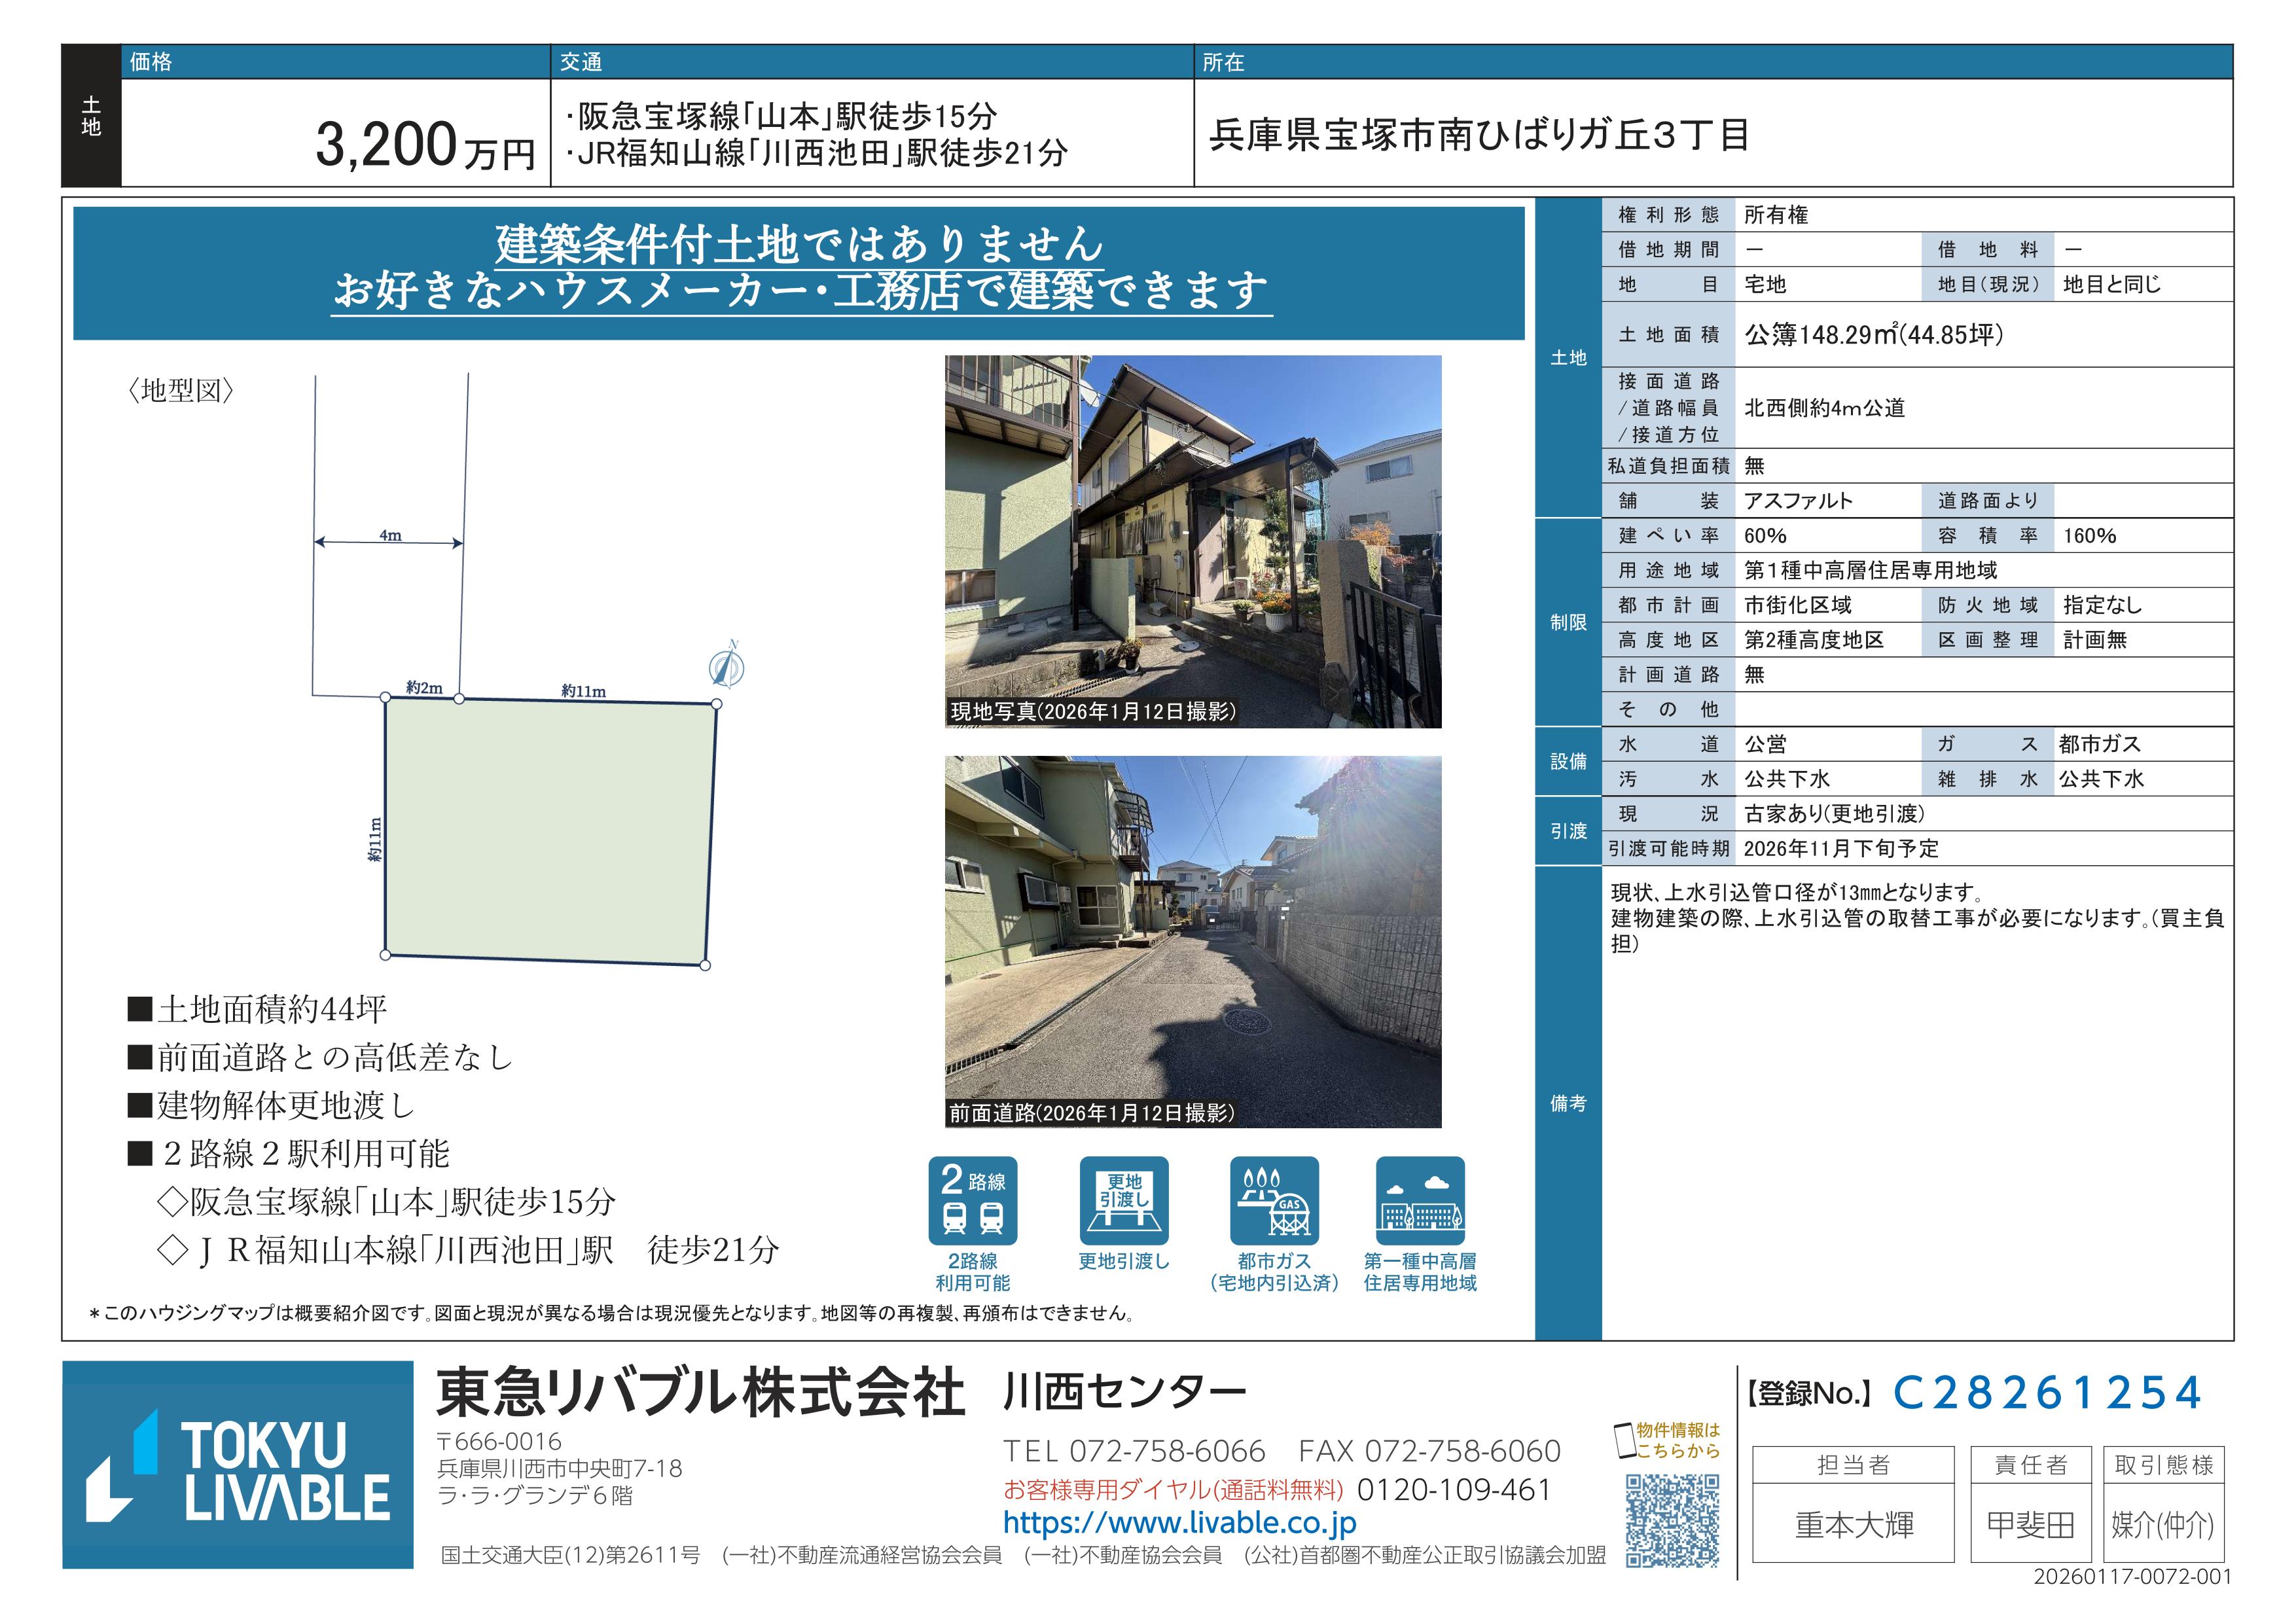Click the toll-free number 0120-109-461
The height and width of the screenshot is (1623, 2296).
(x=1453, y=1490)
